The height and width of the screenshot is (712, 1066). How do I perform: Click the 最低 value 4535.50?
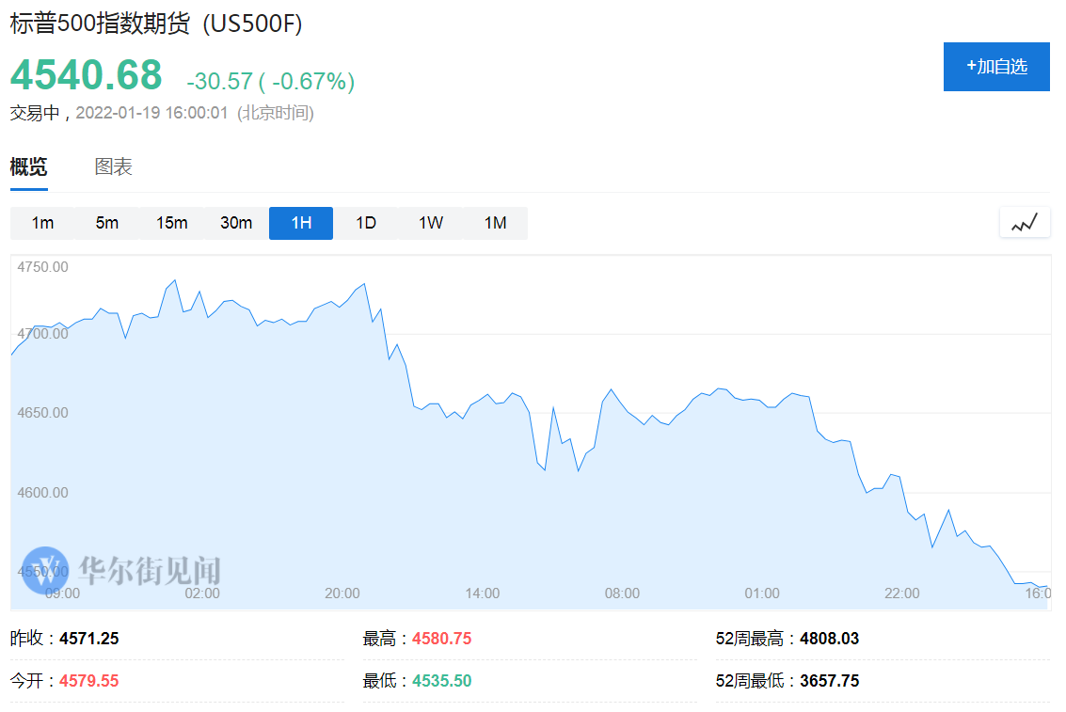(441, 681)
